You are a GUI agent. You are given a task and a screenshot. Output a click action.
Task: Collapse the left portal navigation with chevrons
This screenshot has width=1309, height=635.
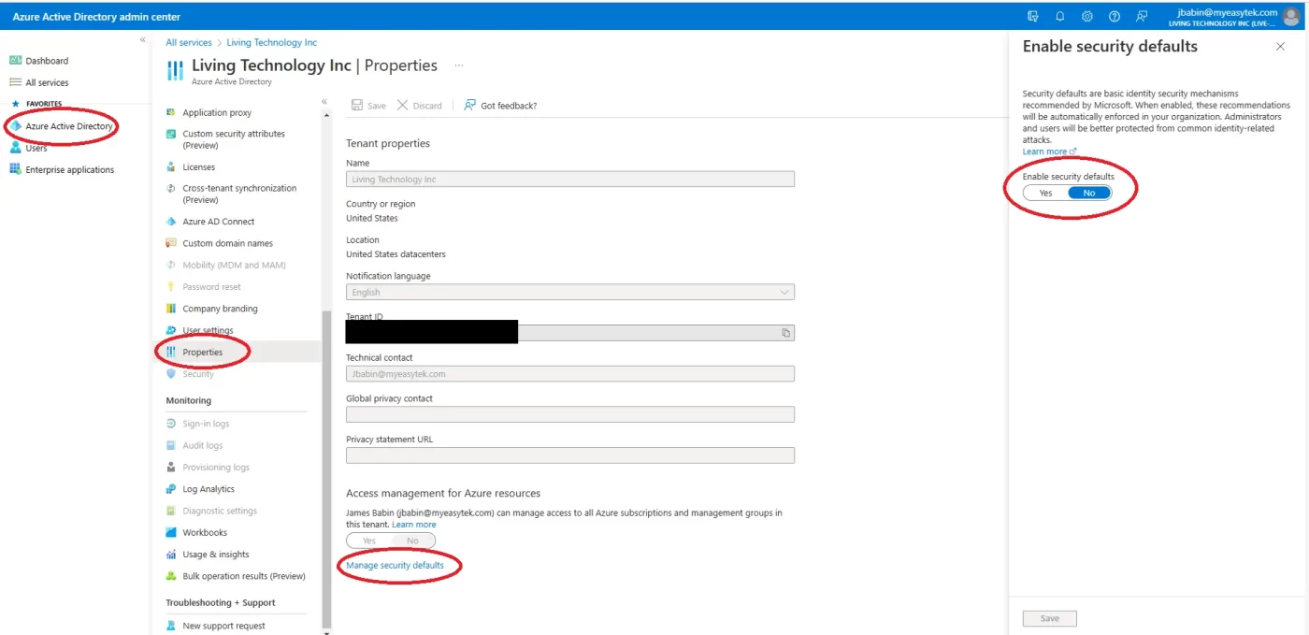click(x=143, y=40)
